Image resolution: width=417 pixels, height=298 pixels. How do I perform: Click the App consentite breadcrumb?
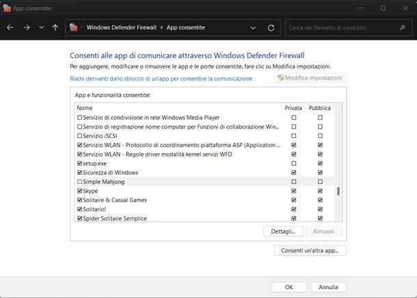[186, 27]
